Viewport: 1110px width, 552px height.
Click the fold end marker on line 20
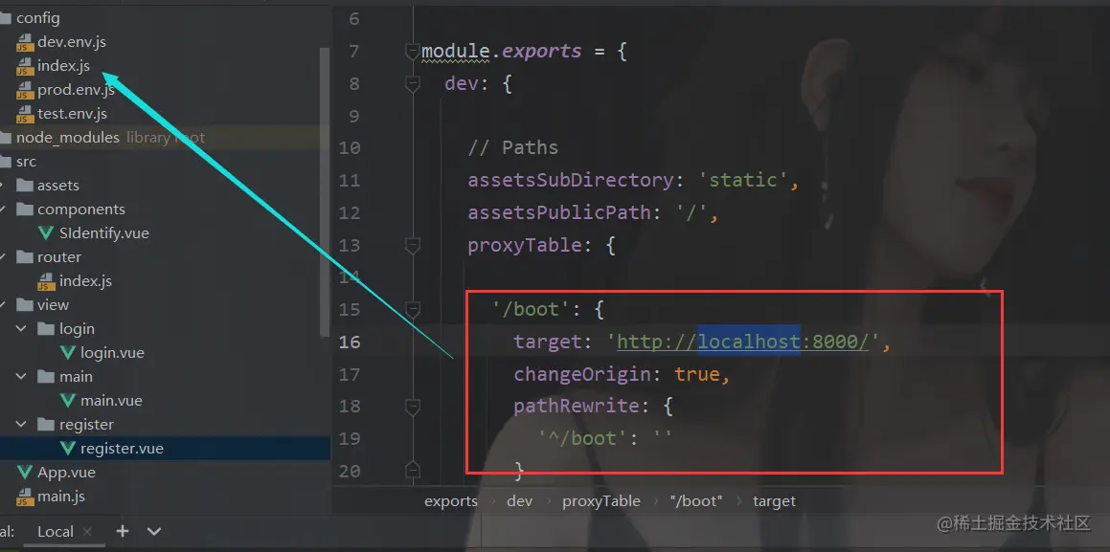tap(412, 470)
